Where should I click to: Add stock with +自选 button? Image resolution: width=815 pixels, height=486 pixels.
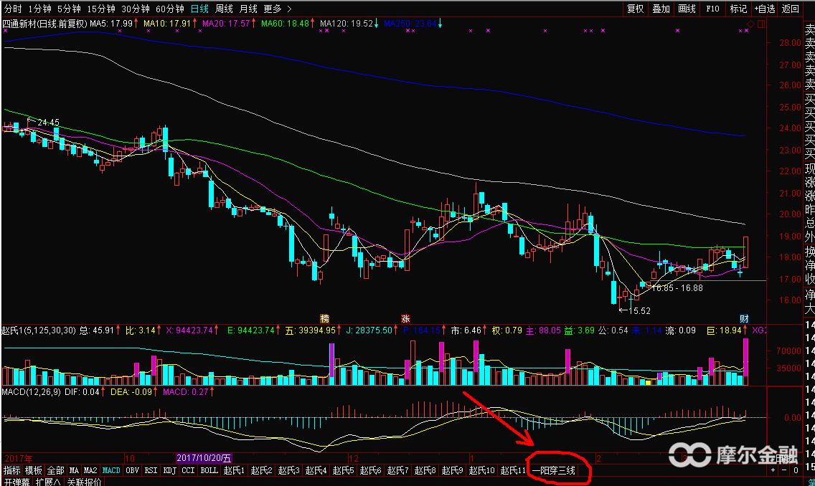765,9
